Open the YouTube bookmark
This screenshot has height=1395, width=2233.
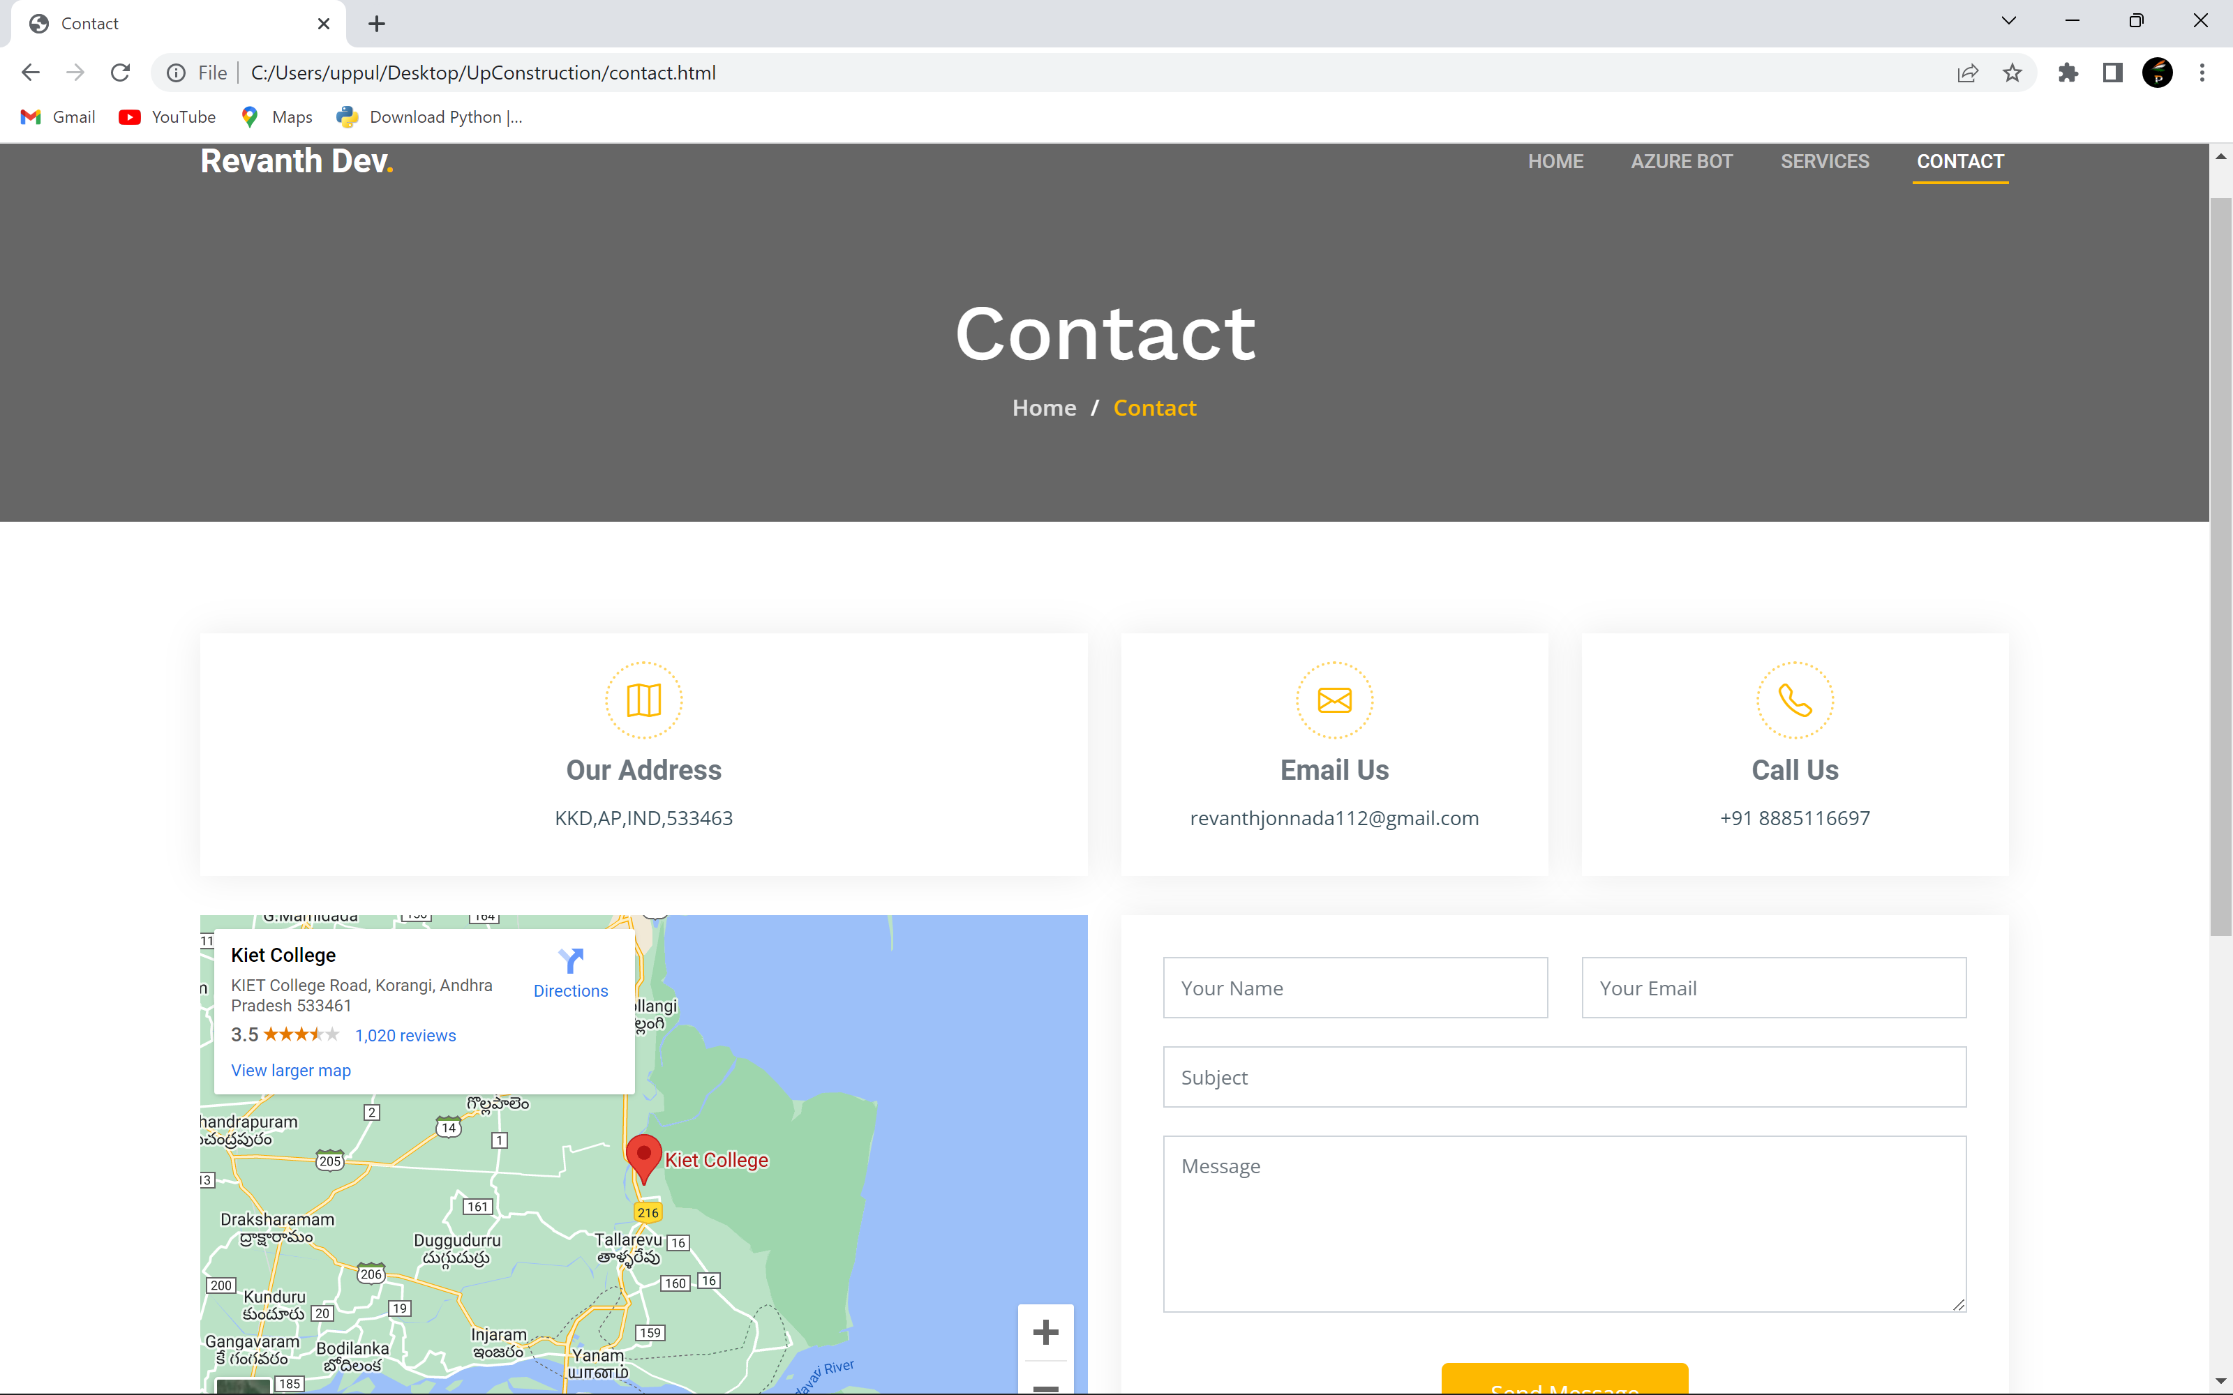coord(167,116)
